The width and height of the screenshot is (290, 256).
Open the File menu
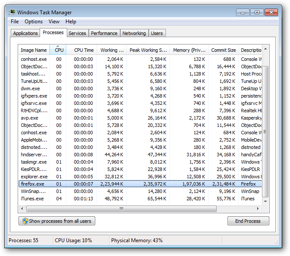[15, 22]
